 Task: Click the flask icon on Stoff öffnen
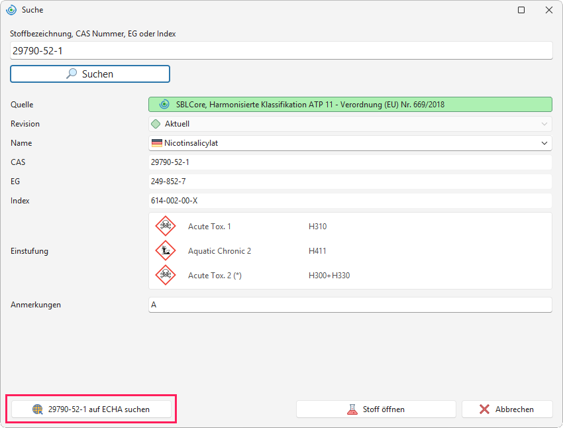pos(352,409)
